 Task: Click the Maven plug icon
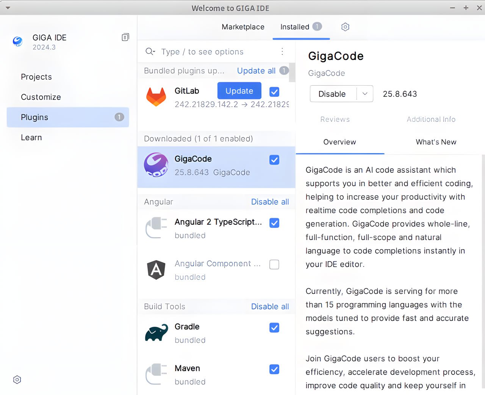156,374
